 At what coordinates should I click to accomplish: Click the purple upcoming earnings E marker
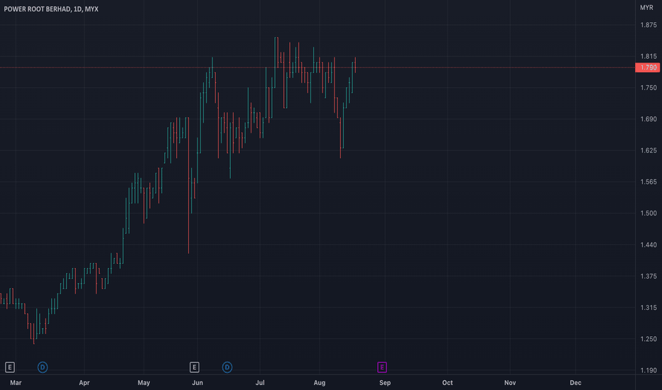[x=382, y=367]
